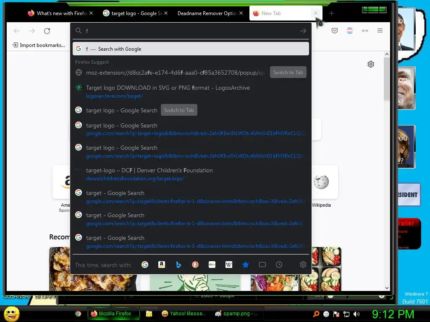Open search settings gear in the suggestions panel
430x322 pixels.
pyautogui.click(x=303, y=265)
